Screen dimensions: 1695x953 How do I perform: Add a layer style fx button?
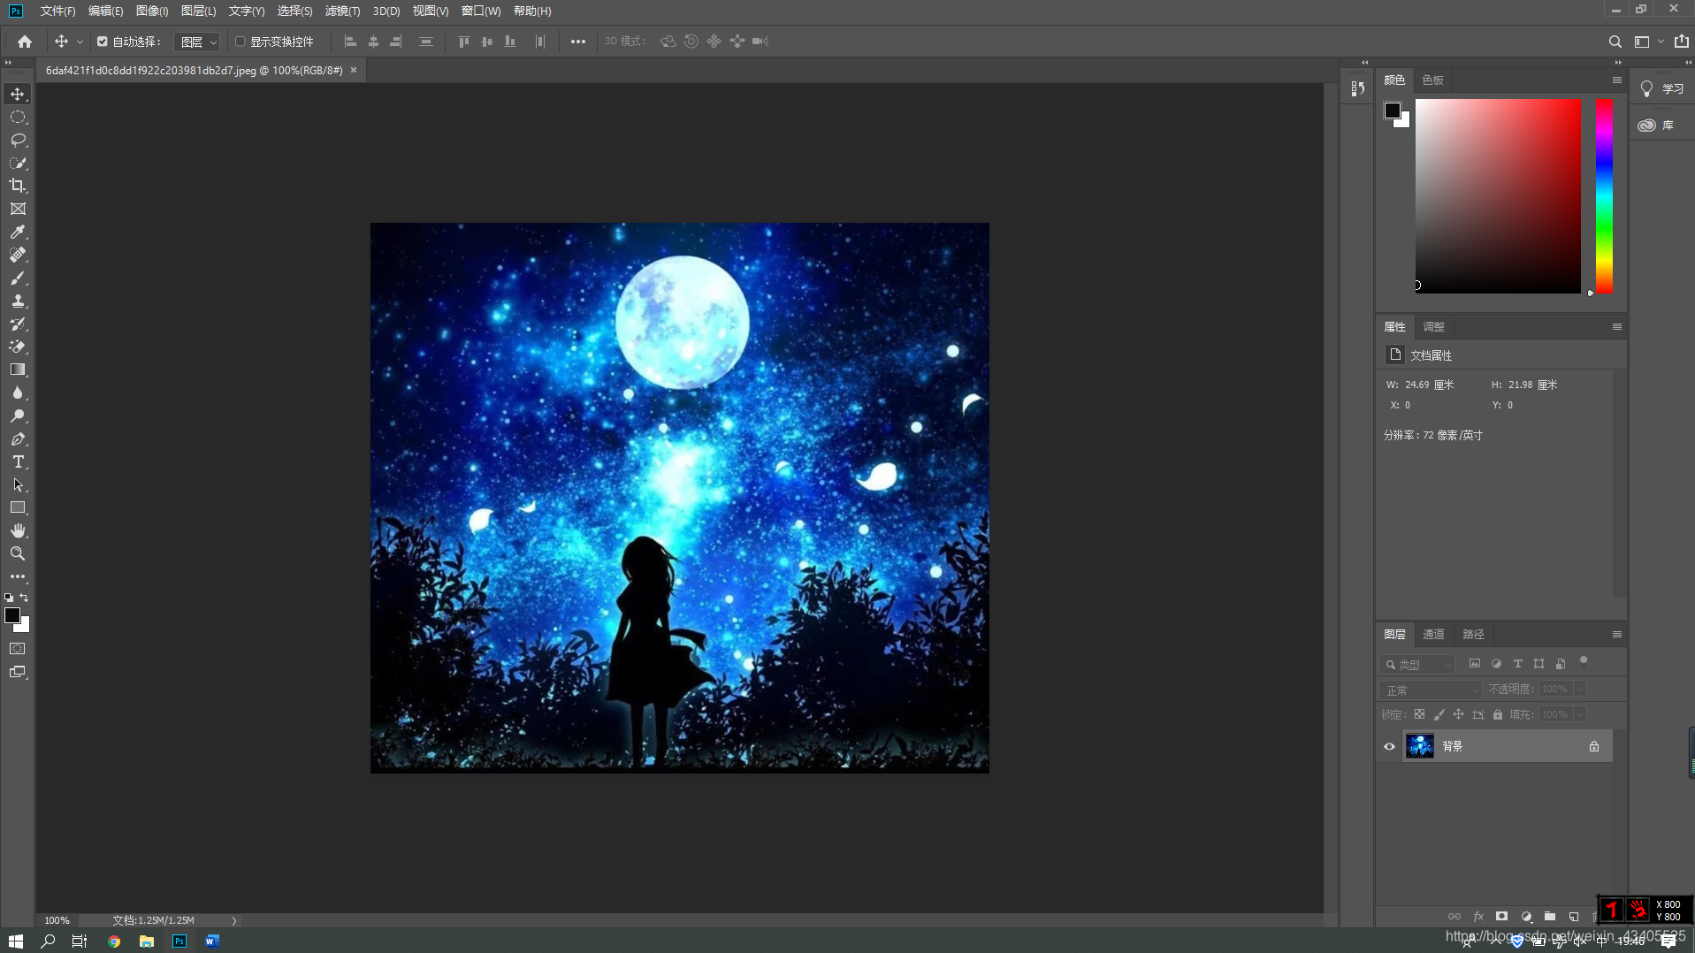(1477, 917)
